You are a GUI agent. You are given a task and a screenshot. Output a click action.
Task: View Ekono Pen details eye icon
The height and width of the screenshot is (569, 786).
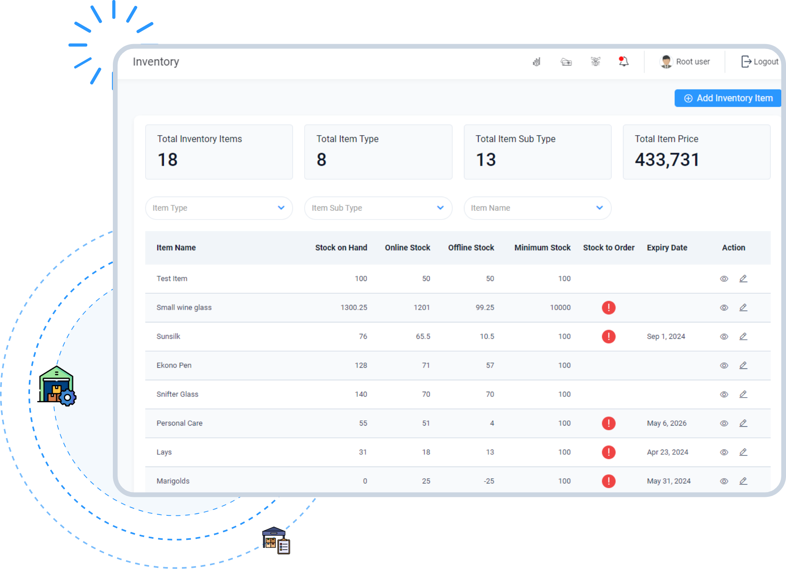tap(724, 366)
